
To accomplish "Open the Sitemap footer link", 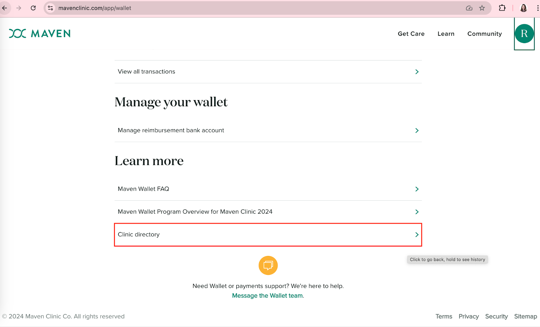I will [x=525, y=317].
